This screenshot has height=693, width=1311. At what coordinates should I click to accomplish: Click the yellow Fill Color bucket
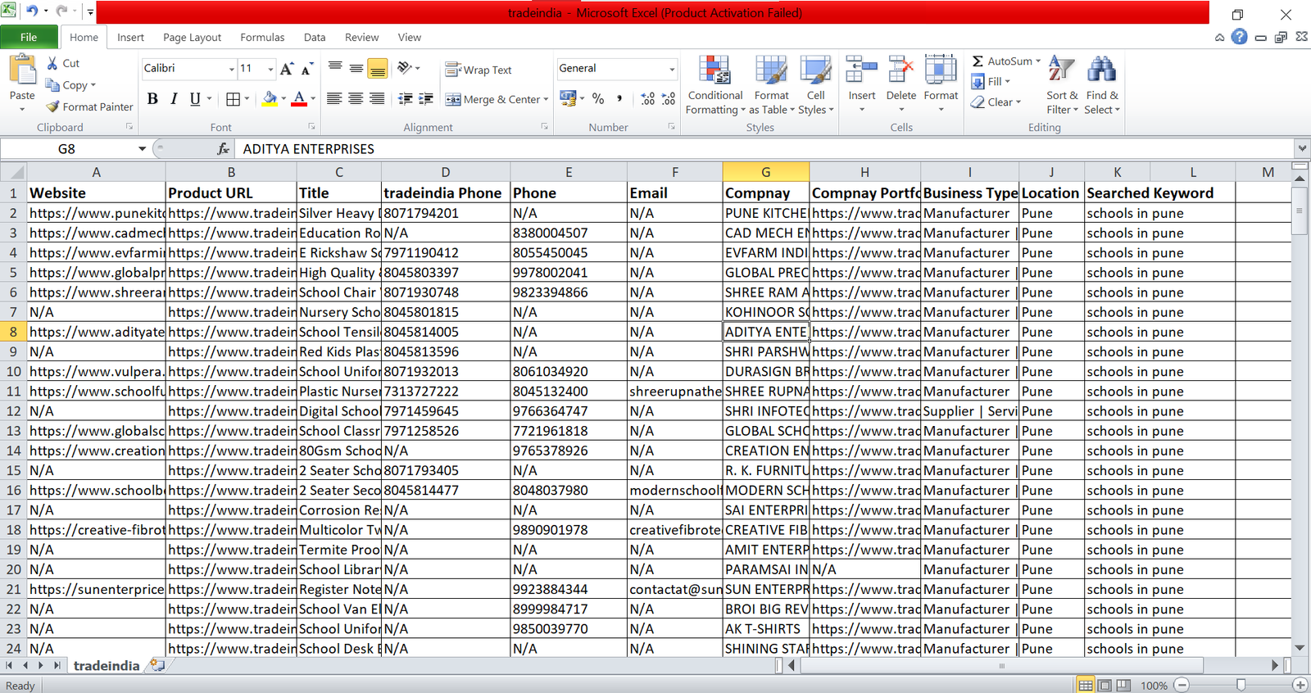click(270, 99)
